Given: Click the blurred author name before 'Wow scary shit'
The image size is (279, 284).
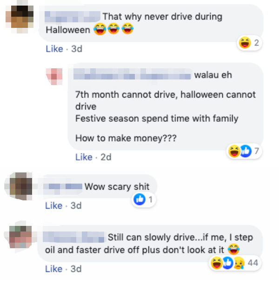Looking at the screenshot, I should [63, 186].
